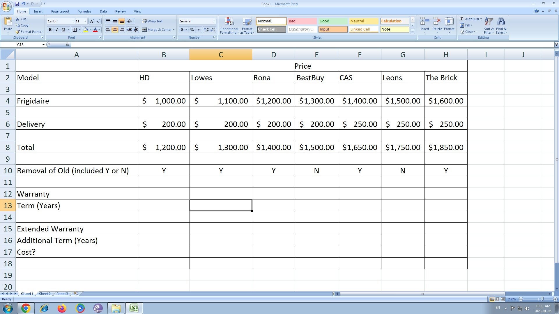This screenshot has height=314, width=559.
Task: Click the Office Button logo
Action: click(6, 6)
